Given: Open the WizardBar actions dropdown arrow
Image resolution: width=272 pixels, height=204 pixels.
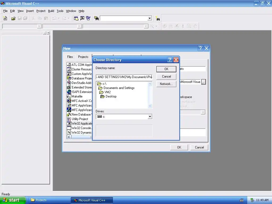Looking at the screenshot, I should click(x=156, y=26).
